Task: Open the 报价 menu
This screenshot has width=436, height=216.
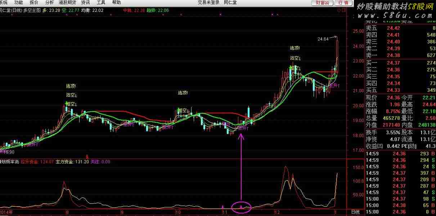Action: [x=34, y=3]
